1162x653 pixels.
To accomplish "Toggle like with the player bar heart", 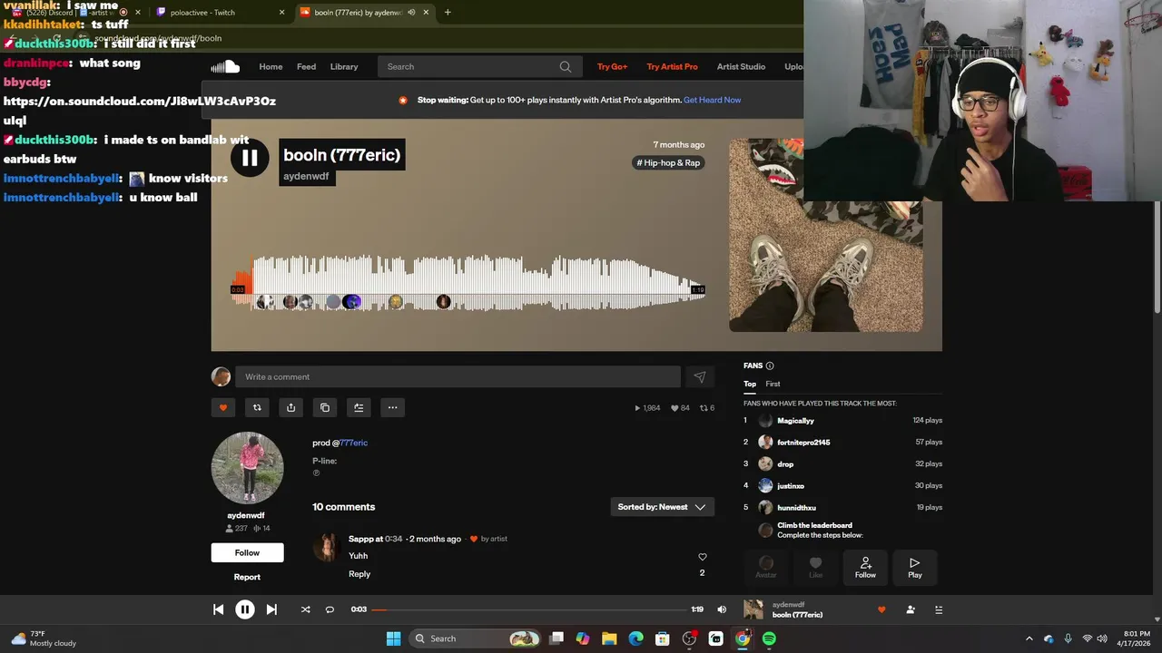I will 881,609.
